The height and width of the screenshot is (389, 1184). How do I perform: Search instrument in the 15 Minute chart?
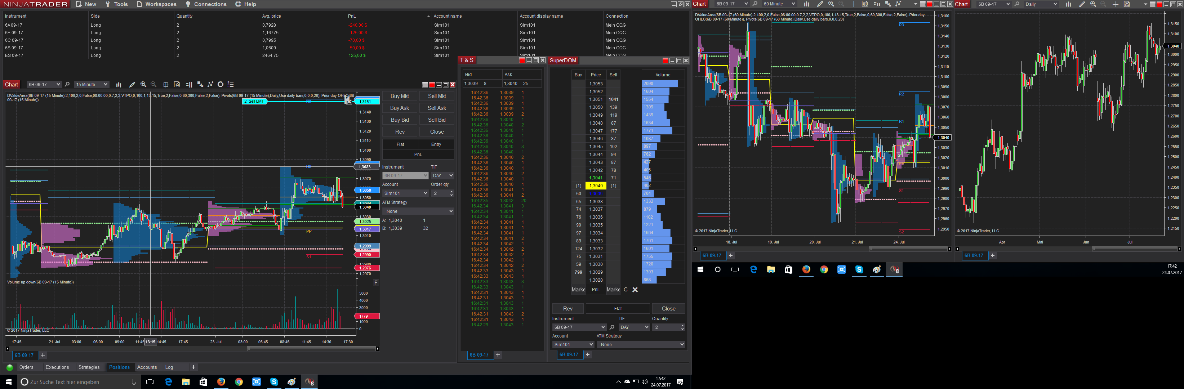(x=67, y=85)
